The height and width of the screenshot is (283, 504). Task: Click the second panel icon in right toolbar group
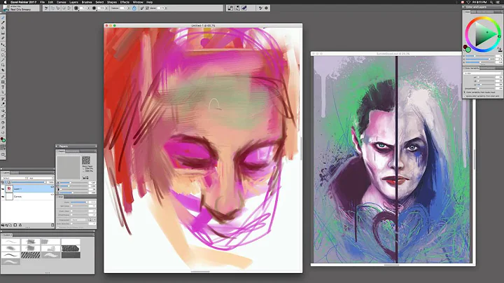point(237,8)
